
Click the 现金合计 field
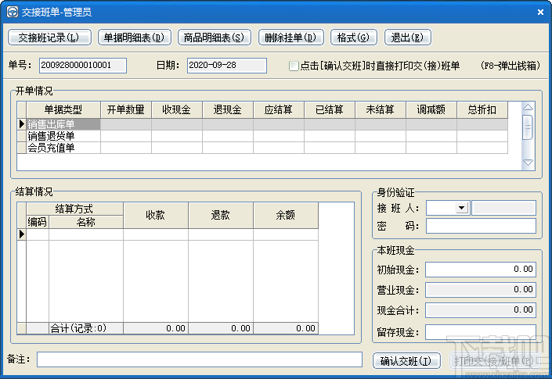481,310
